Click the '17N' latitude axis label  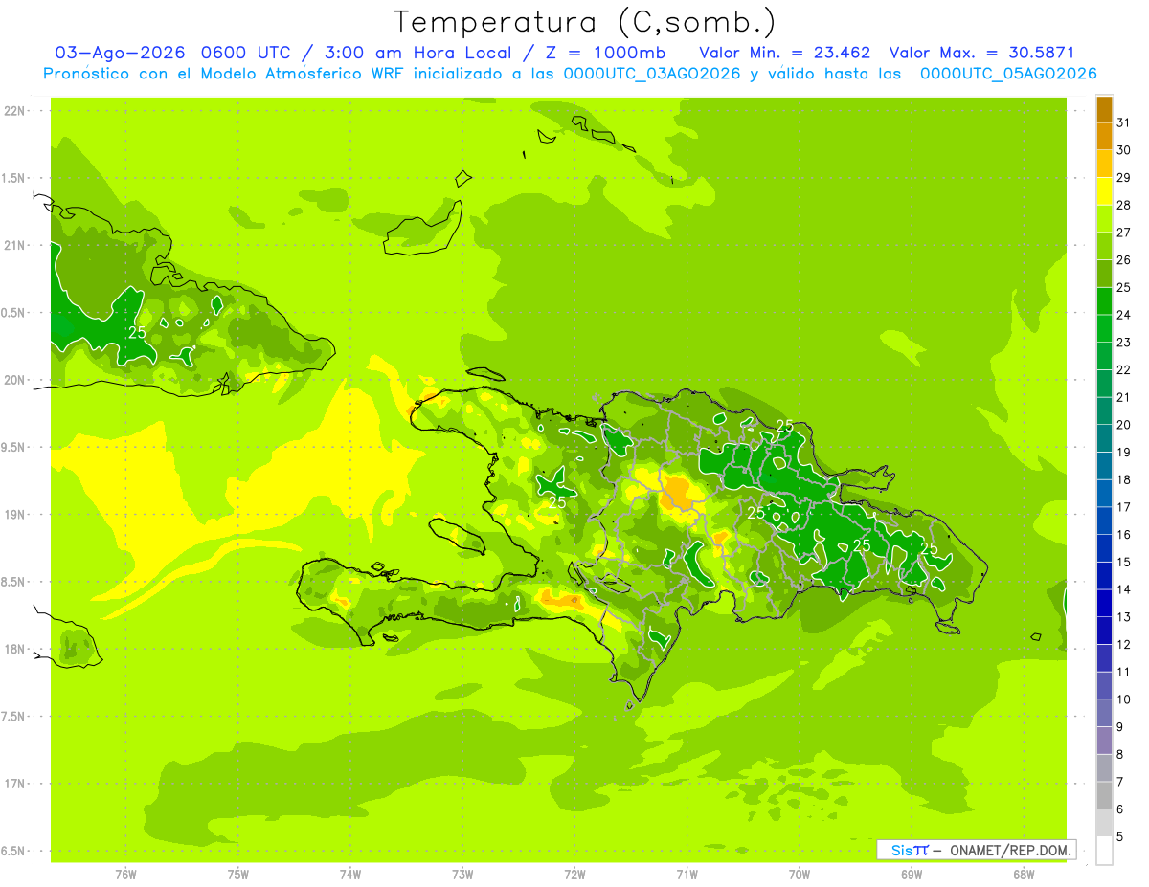pos(13,784)
